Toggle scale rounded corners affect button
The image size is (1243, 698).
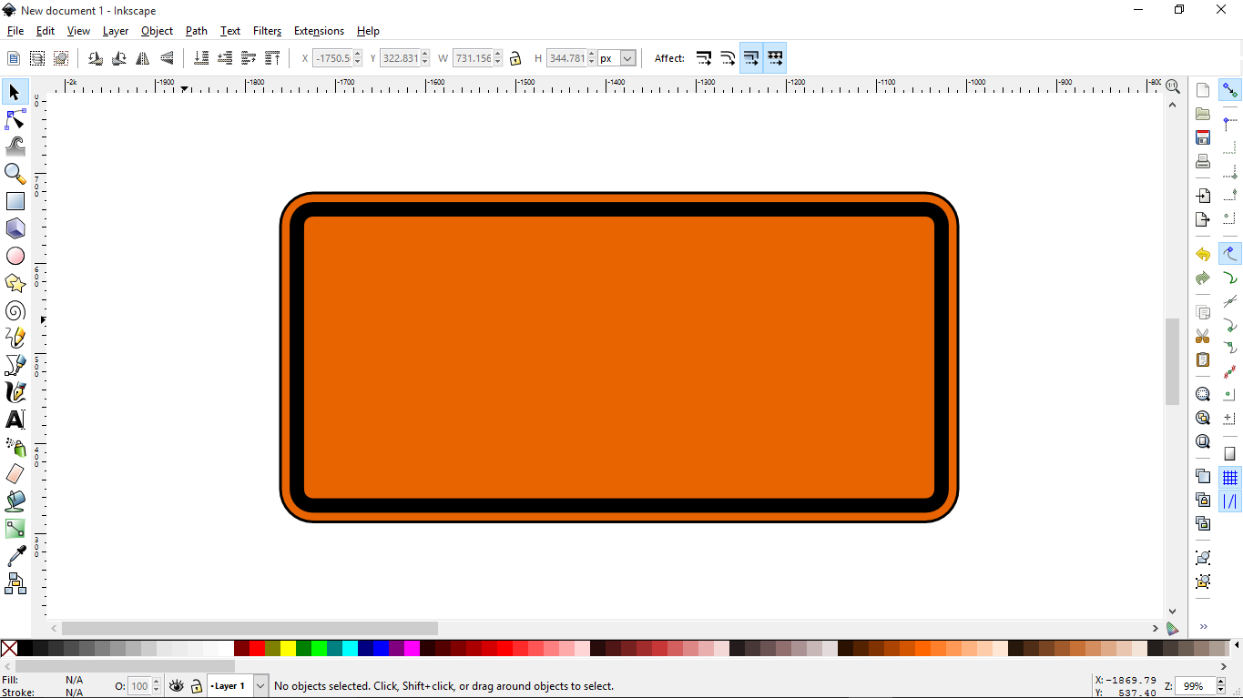tap(728, 58)
